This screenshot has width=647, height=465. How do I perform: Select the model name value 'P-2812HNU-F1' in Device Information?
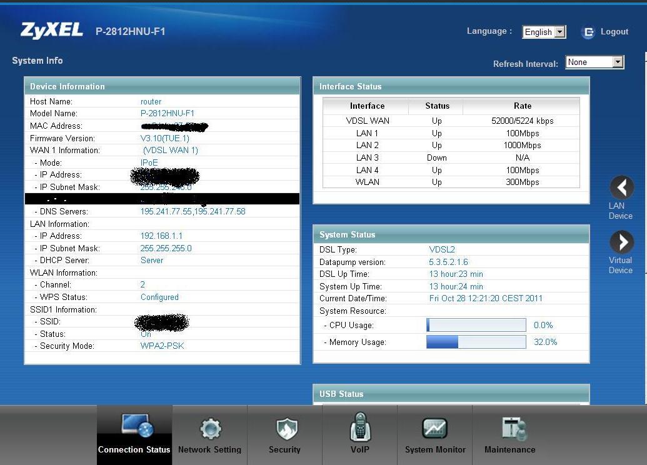pos(168,113)
